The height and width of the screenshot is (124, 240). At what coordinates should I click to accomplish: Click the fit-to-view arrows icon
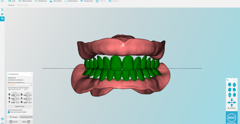tap(232, 103)
